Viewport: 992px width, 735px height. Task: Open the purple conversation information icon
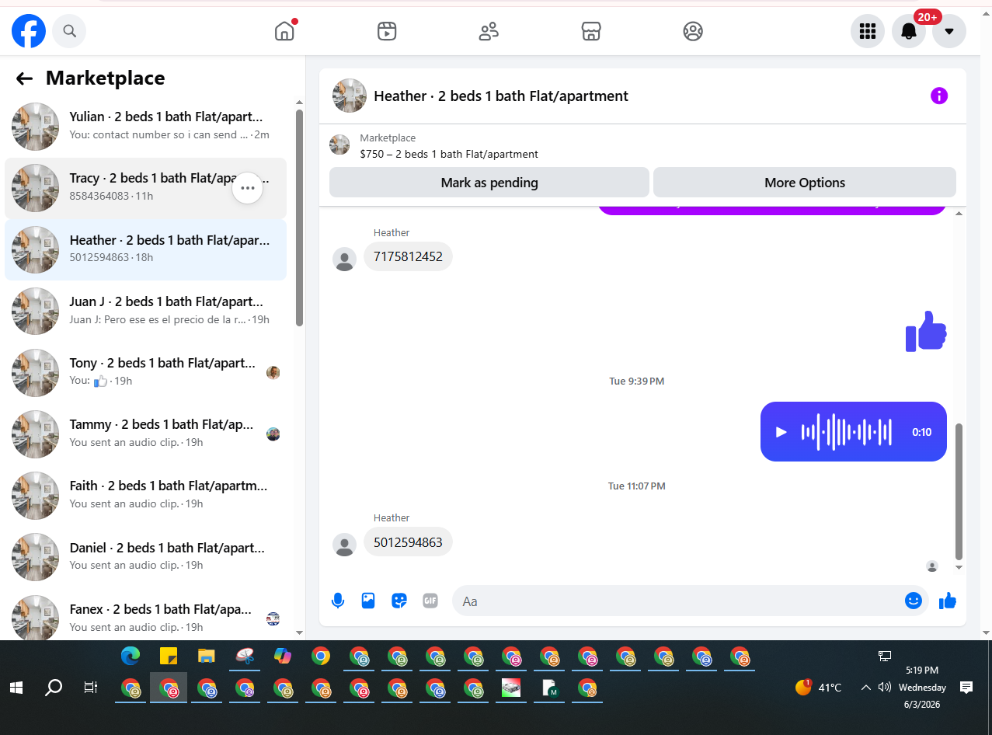(939, 96)
